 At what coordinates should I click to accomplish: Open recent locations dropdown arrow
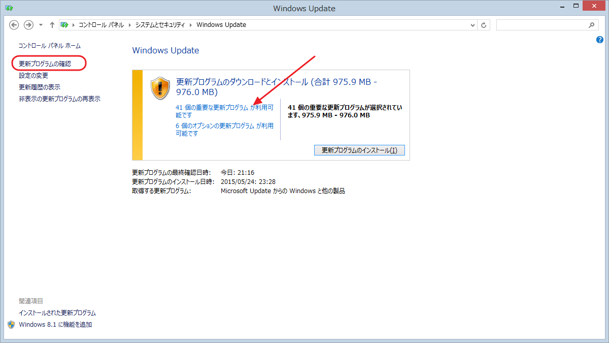coord(41,25)
